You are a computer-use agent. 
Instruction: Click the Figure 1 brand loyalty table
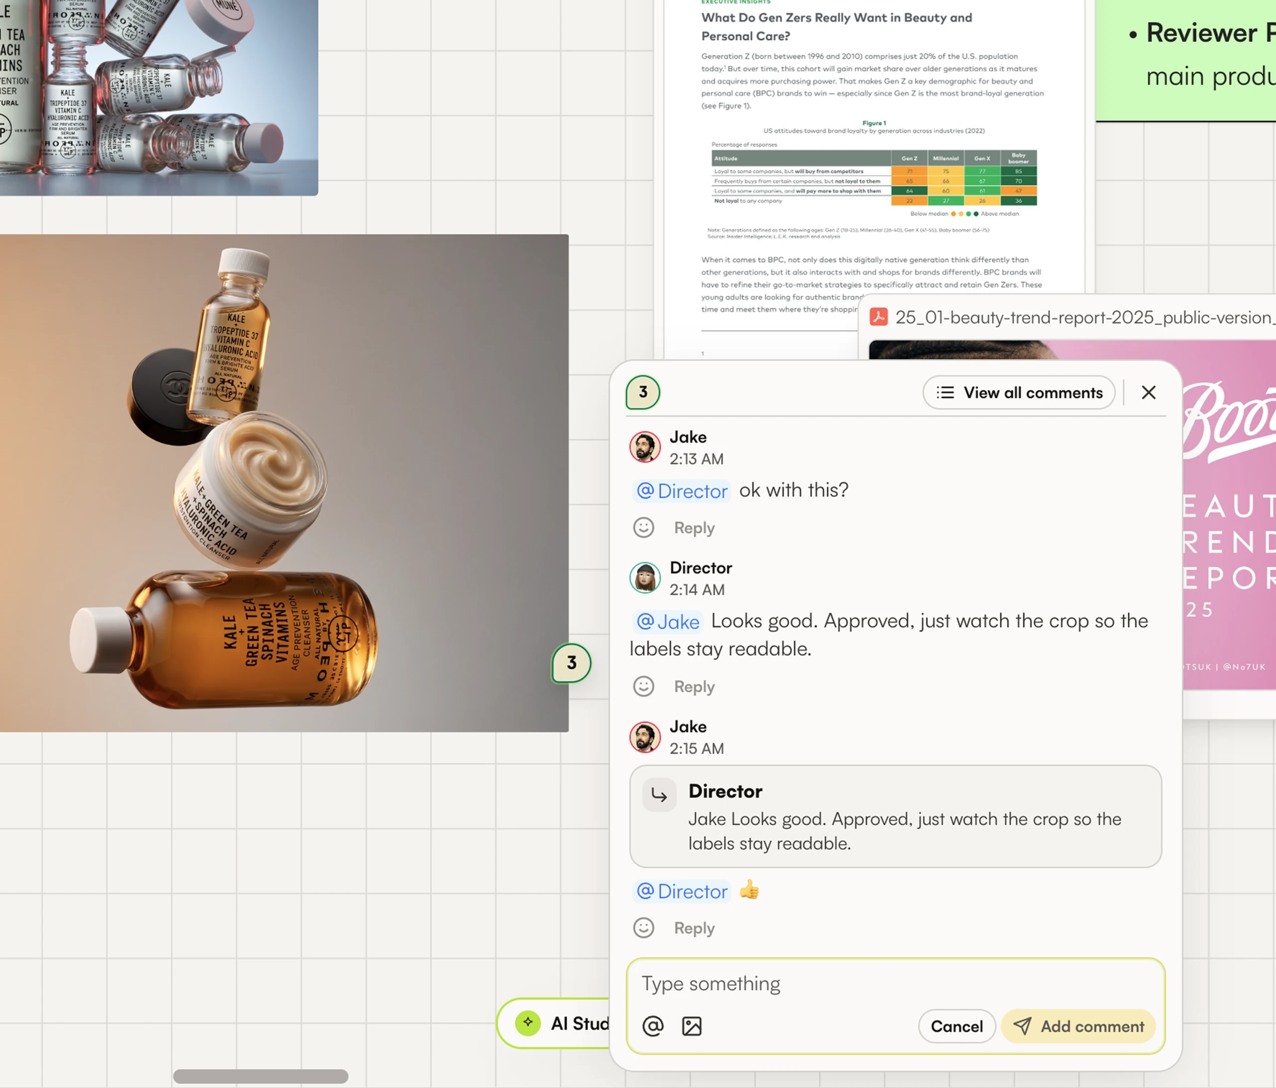(874, 178)
